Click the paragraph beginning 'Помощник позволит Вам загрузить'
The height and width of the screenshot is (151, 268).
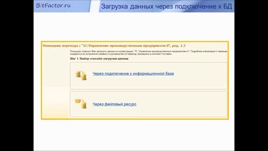click(148, 52)
